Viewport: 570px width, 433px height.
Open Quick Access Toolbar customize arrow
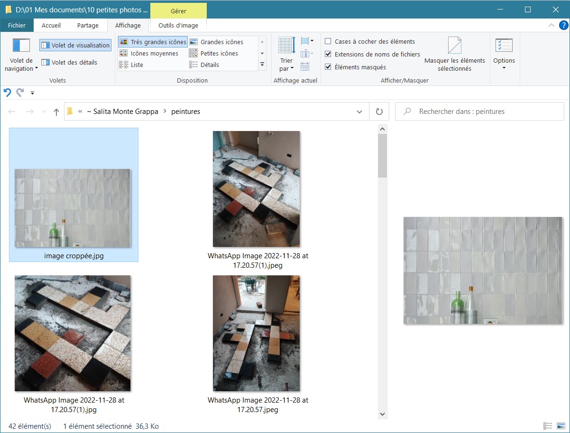32,93
